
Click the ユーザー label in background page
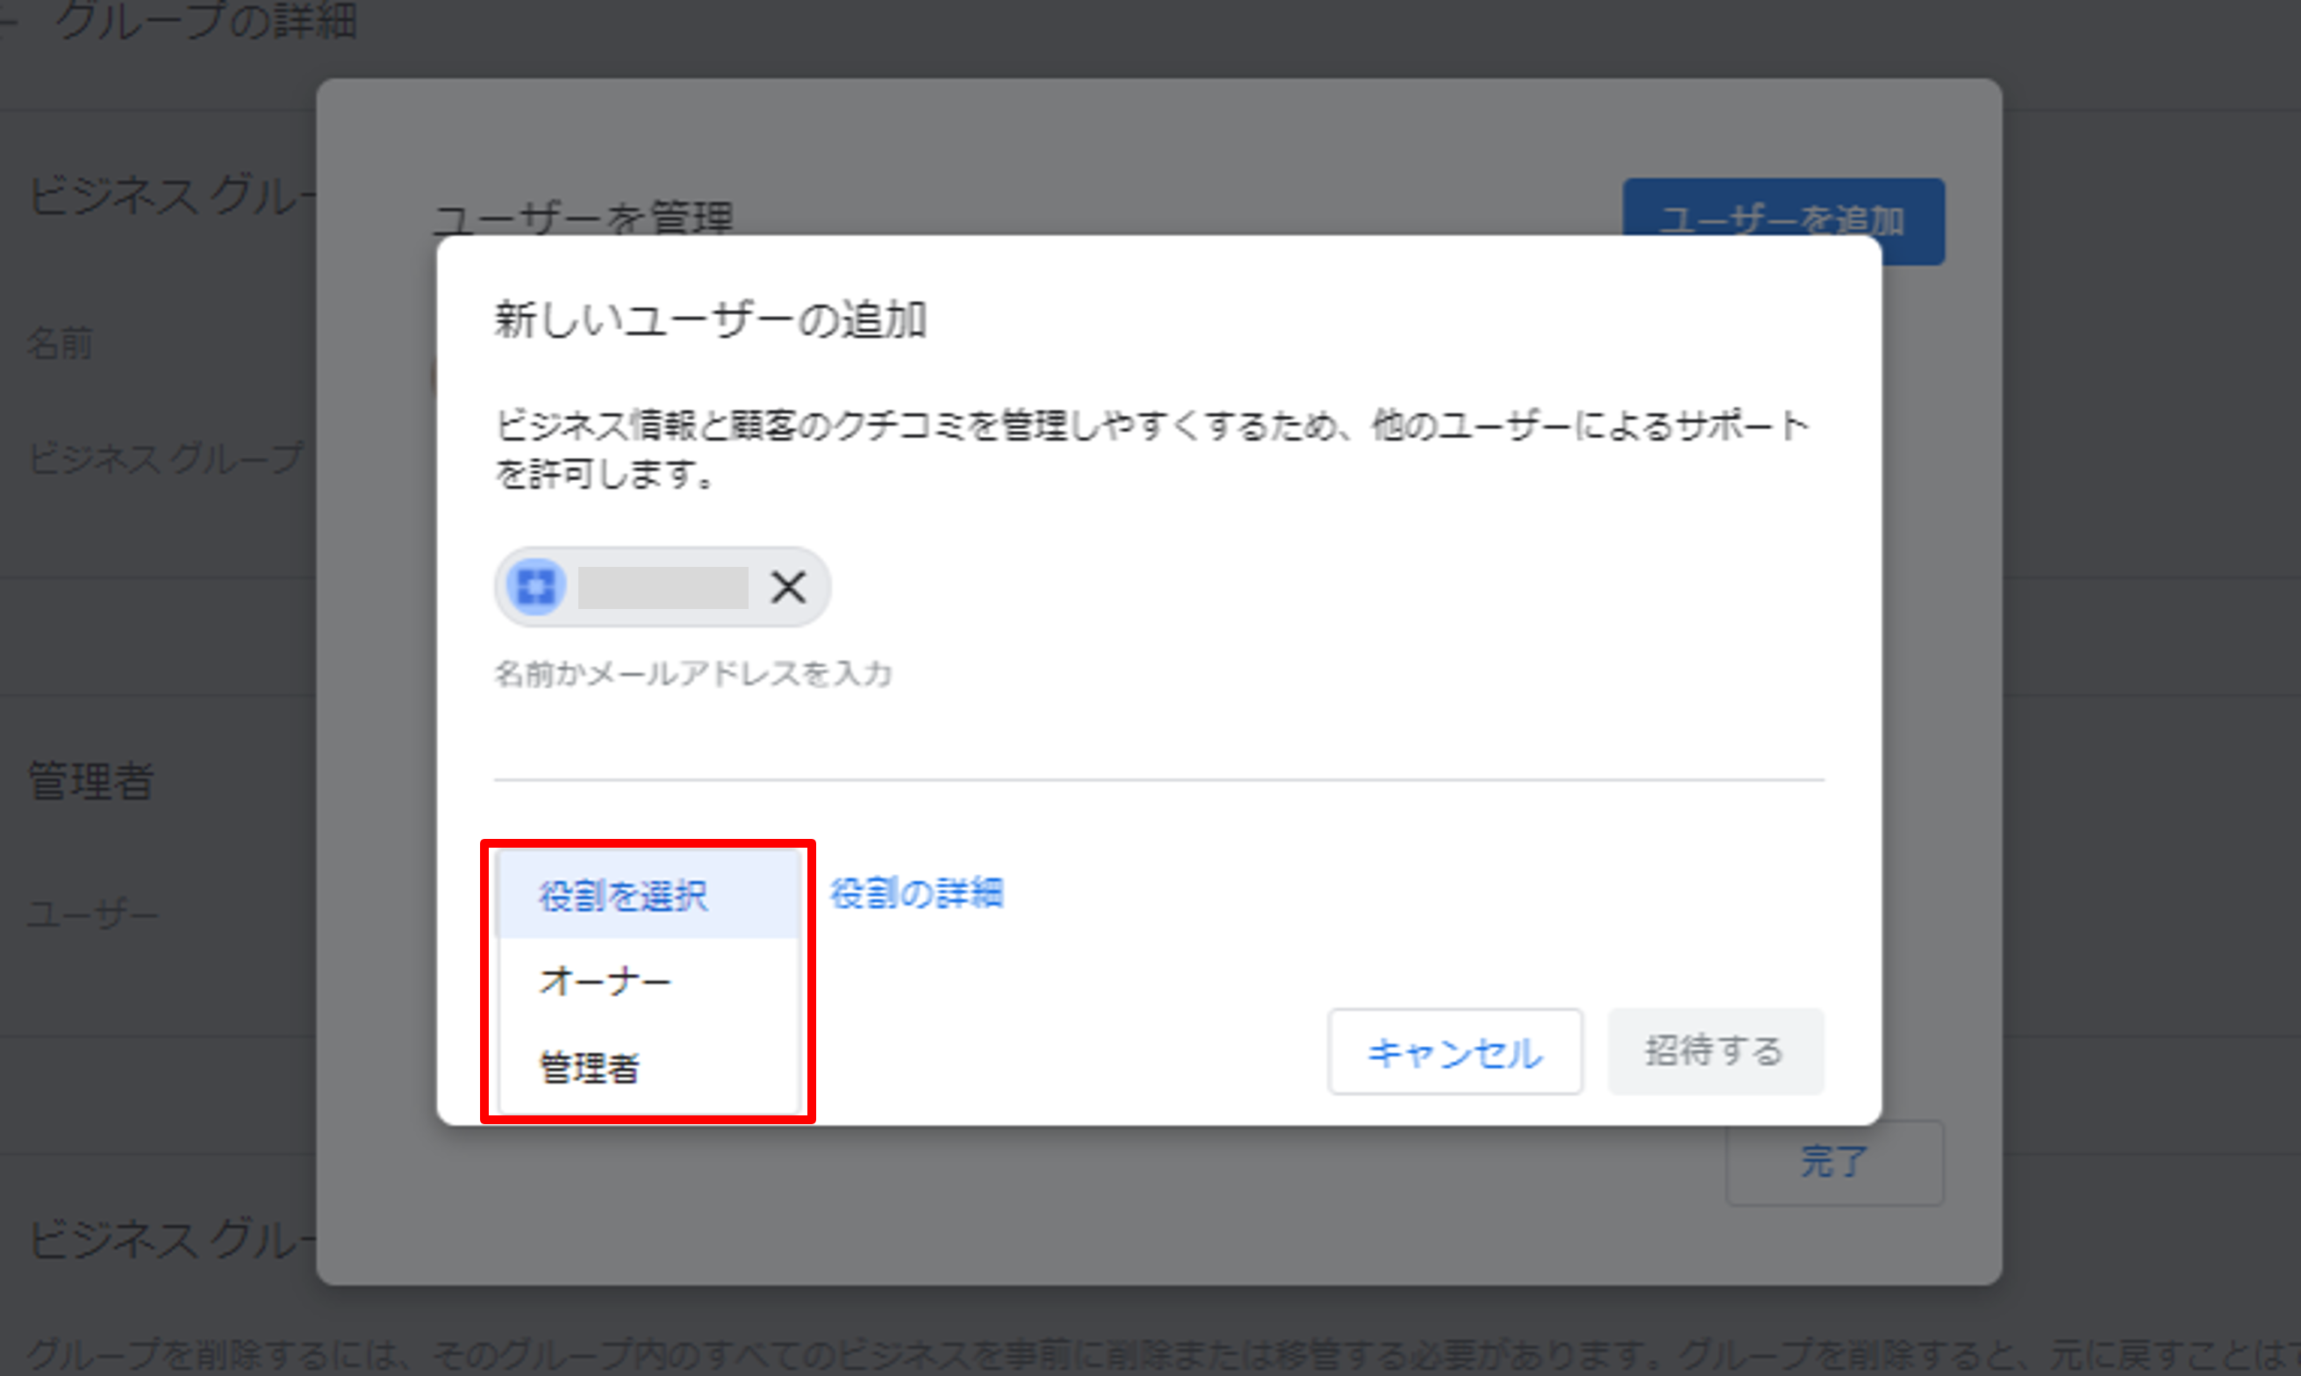click(x=93, y=915)
